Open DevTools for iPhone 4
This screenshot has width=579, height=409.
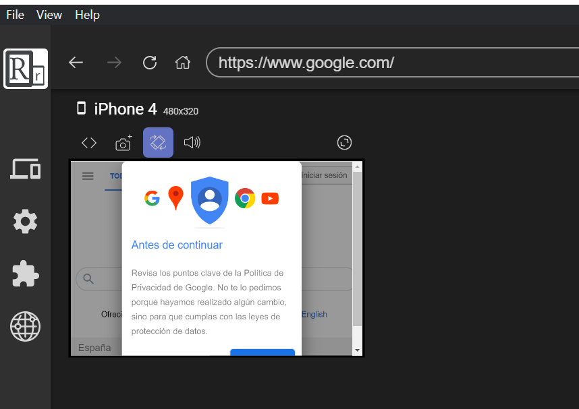[89, 143]
